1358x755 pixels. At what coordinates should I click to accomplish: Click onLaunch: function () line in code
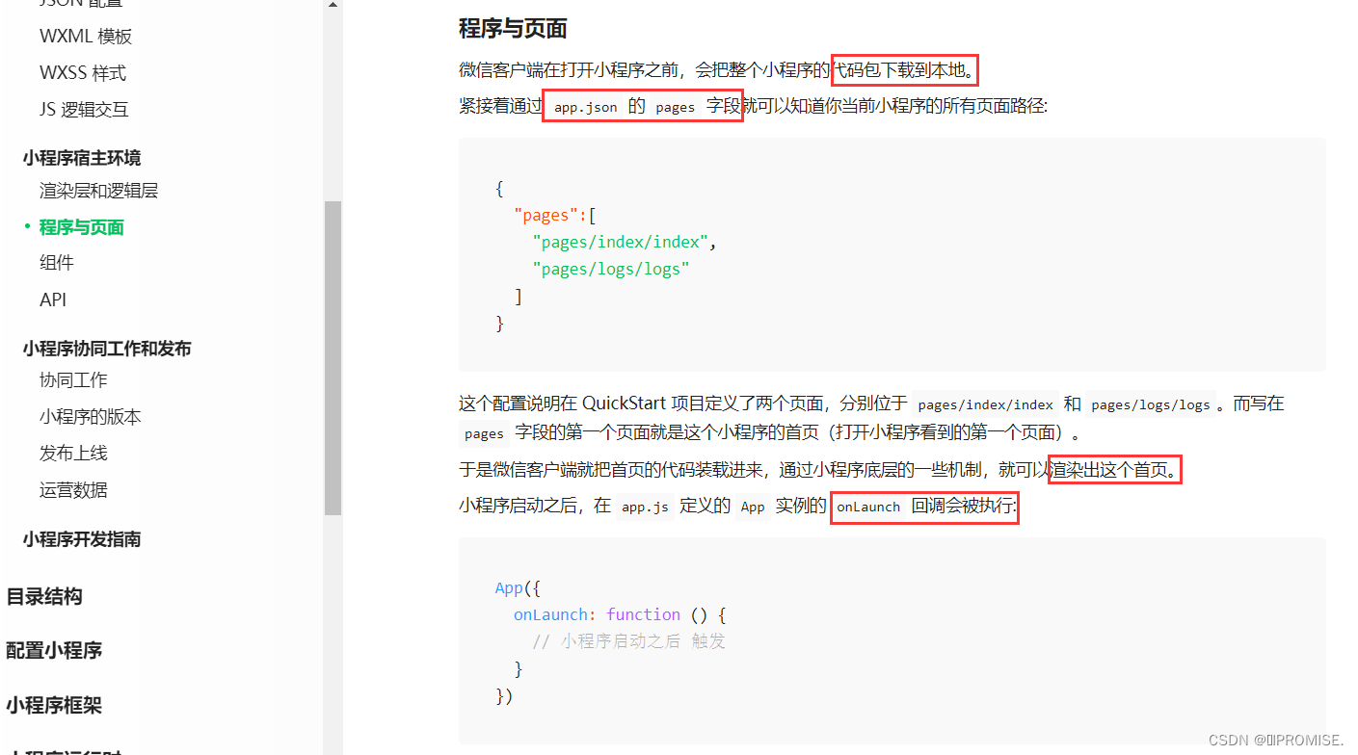pyautogui.click(x=620, y=614)
